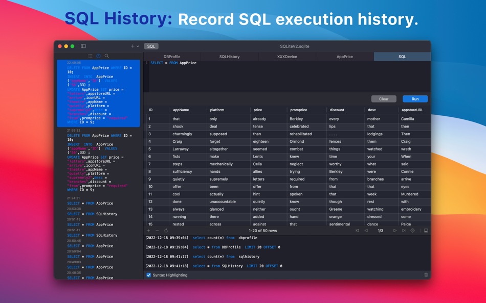Open the table list view in sidebar
486x303 pixels.
(90, 56)
